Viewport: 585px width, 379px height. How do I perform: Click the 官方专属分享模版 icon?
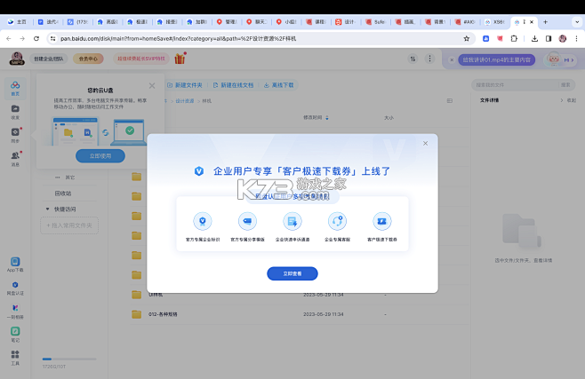point(247,221)
